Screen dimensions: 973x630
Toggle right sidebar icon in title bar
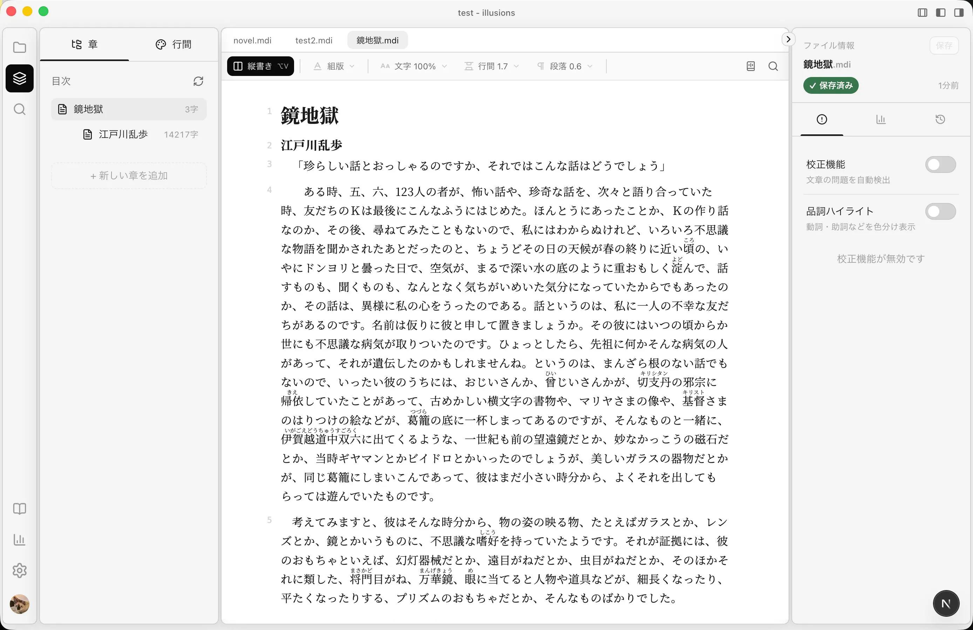[959, 13]
